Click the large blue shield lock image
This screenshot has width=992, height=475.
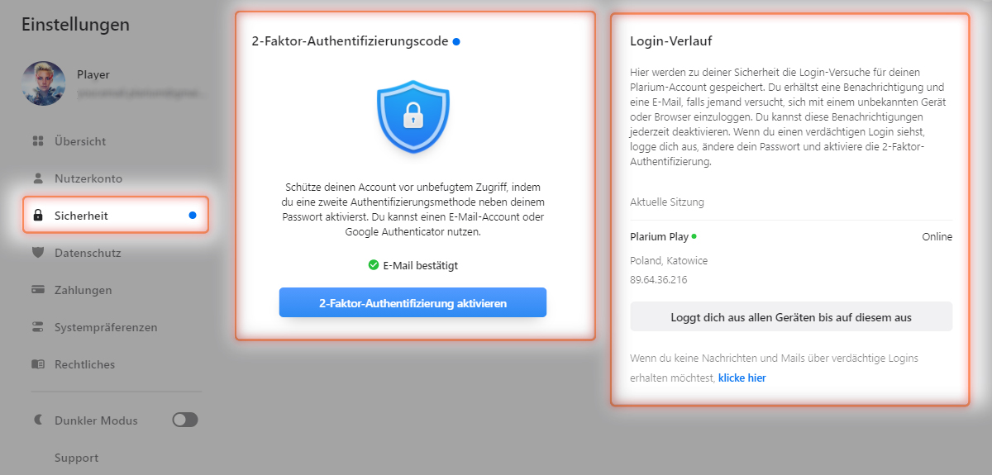[413, 117]
